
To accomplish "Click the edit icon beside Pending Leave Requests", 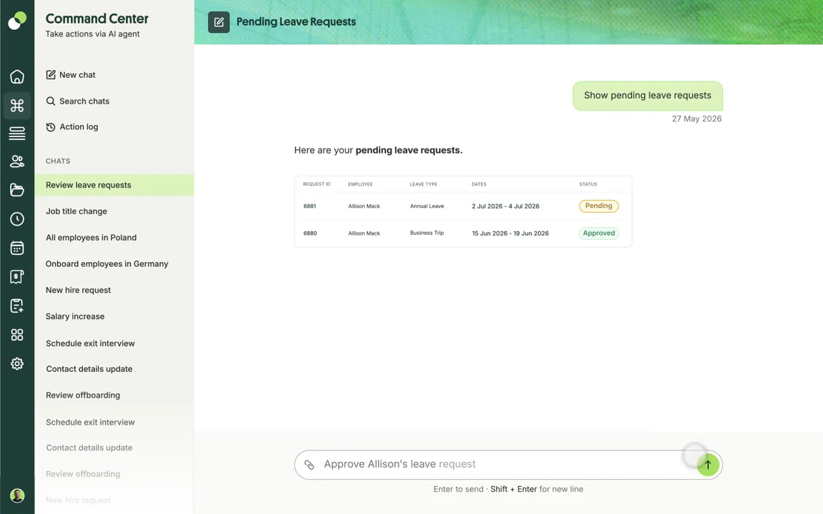I will (x=219, y=22).
